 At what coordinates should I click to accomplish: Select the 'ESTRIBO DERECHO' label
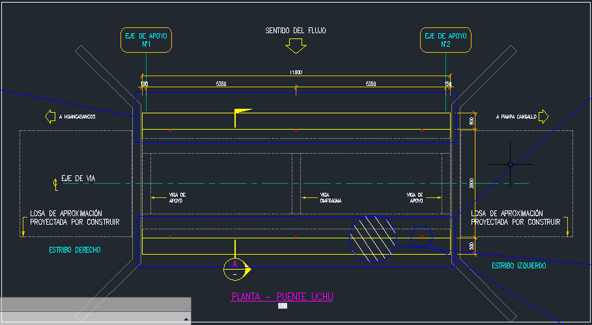pyautogui.click(x=75, y=250)
